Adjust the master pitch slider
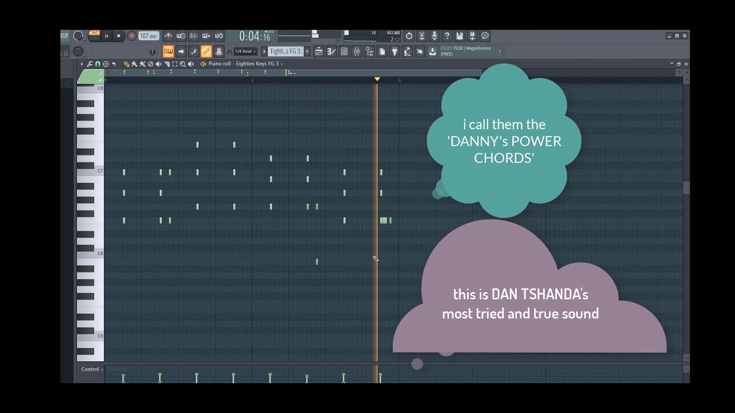Viewport: 735px width, 413px height. point(78,51)
